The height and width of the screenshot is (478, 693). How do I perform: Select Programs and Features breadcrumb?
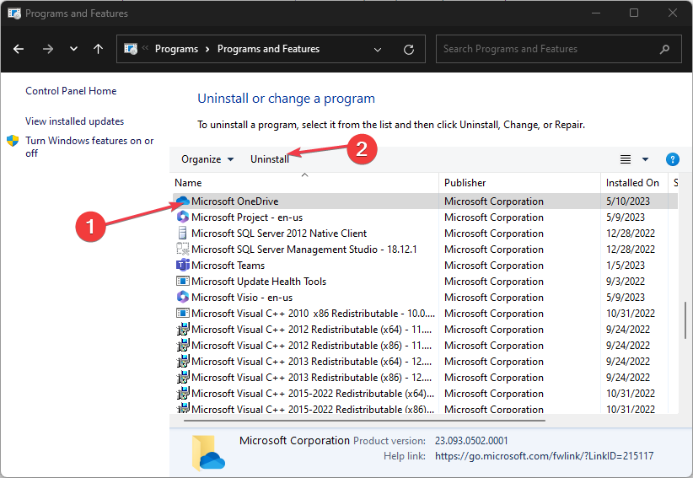[x=268, y=49]
